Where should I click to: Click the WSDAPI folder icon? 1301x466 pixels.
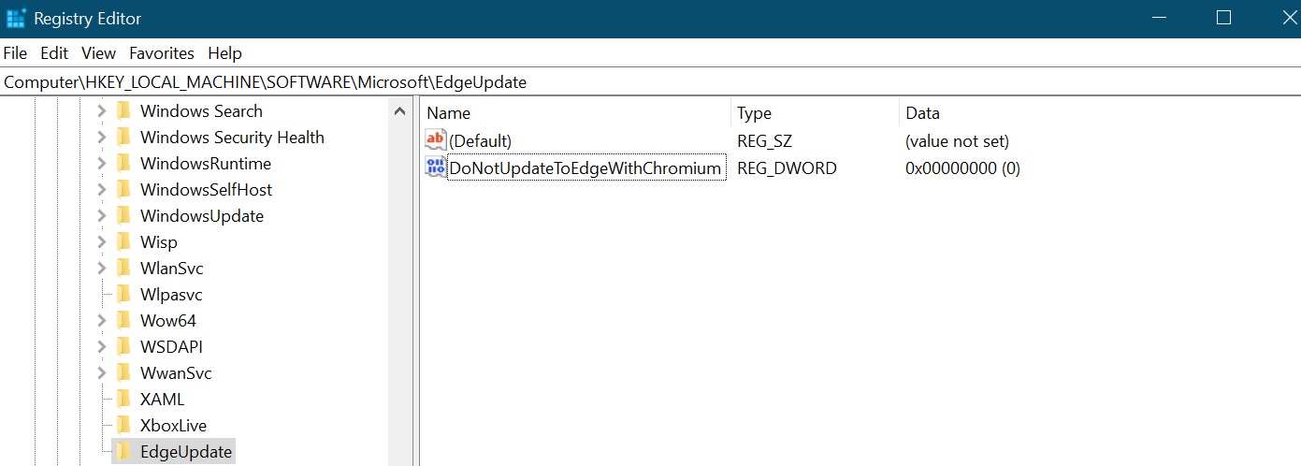coord(123,346)
